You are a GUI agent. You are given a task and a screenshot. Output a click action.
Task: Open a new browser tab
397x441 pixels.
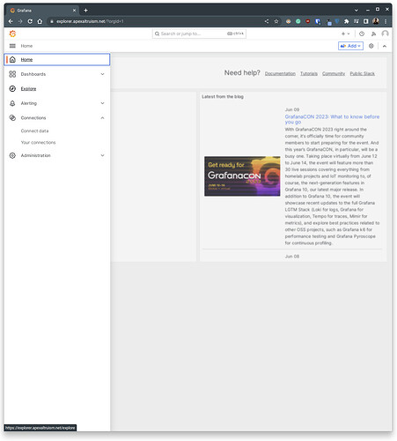coord(85,11)
